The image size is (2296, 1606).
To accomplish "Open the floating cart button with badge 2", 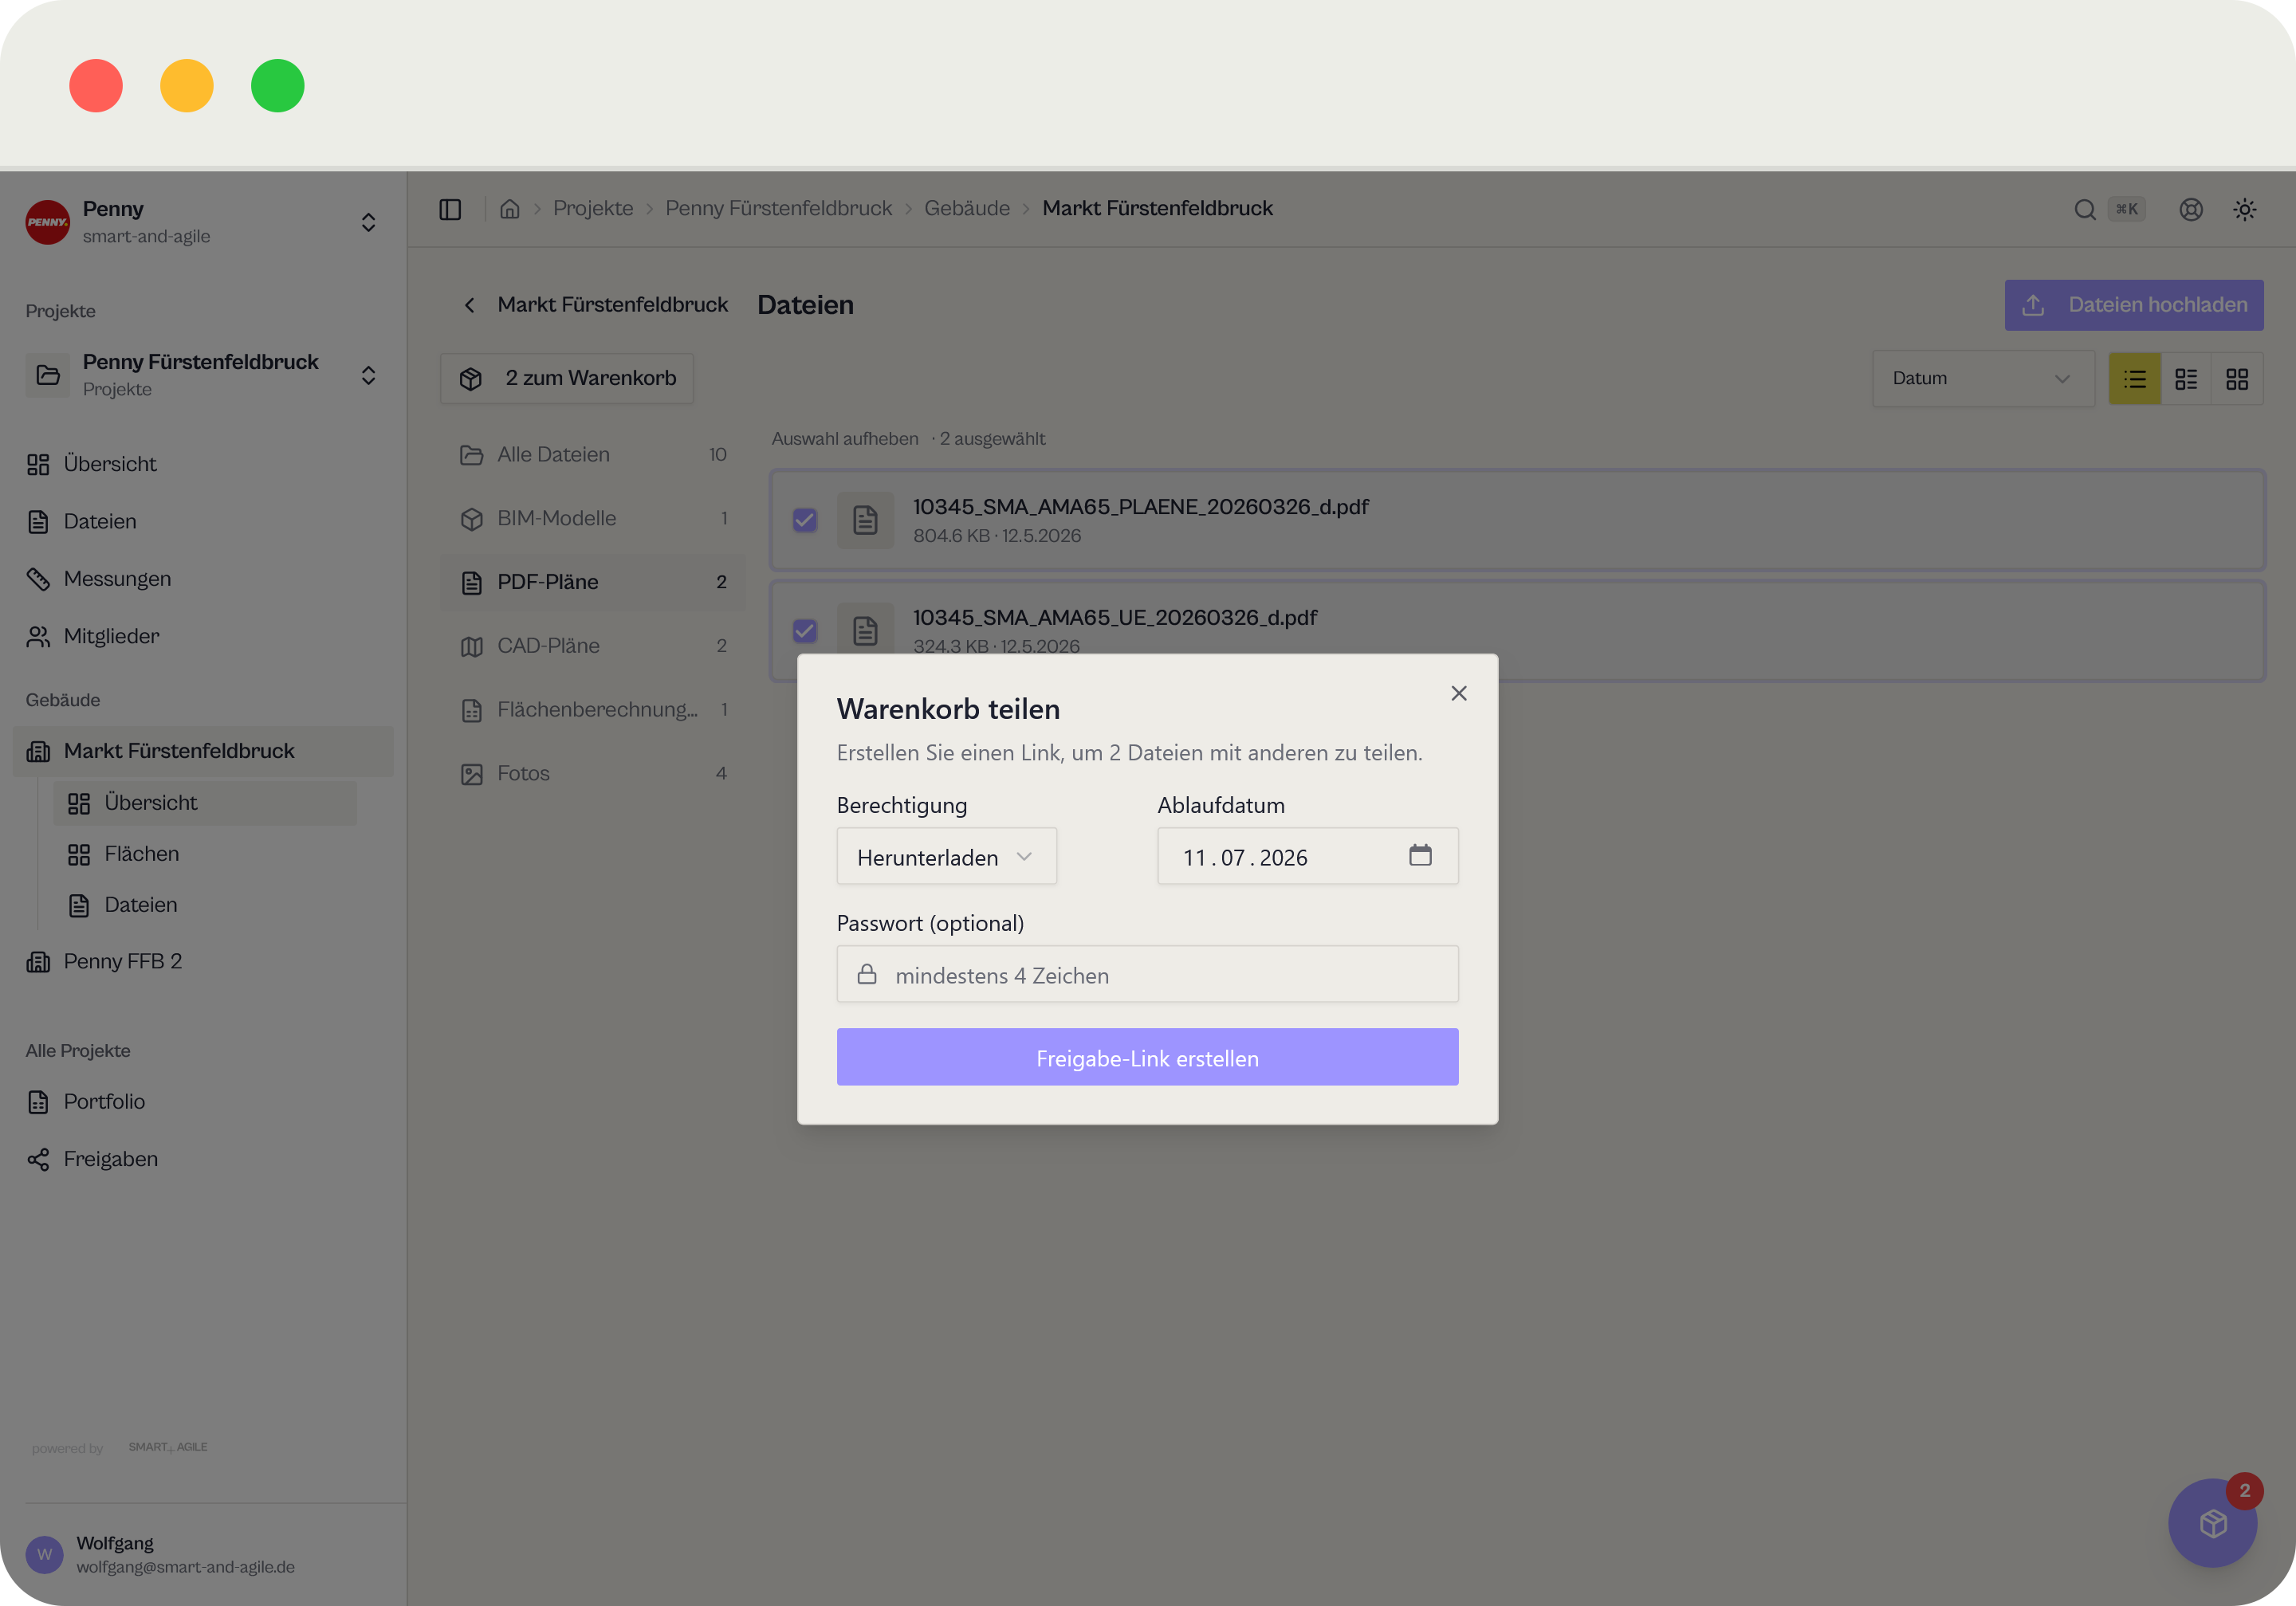I will click(x=2212, y=1523).
